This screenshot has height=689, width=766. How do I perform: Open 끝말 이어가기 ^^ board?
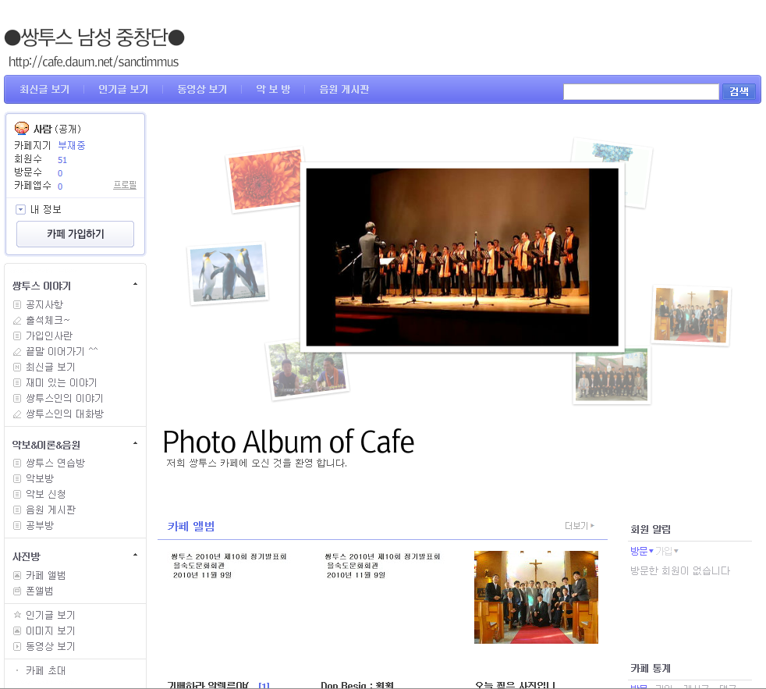(62, 352)
